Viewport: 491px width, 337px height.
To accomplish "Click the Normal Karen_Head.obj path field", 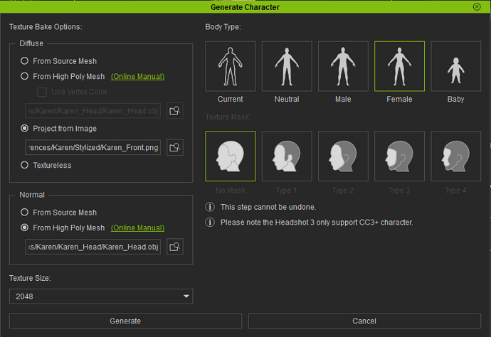I will (93, 247).
